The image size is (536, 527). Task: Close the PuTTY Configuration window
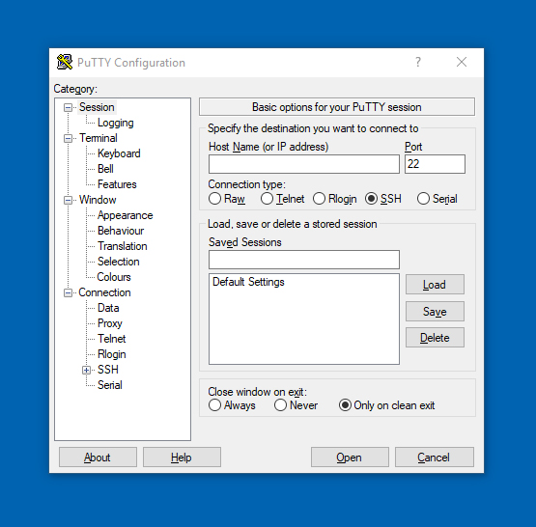[462, 62]
